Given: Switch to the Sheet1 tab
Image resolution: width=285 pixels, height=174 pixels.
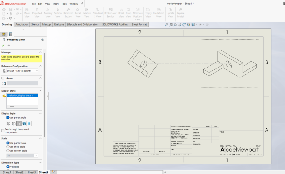Looking at the screenshot, I should (7, 172).
